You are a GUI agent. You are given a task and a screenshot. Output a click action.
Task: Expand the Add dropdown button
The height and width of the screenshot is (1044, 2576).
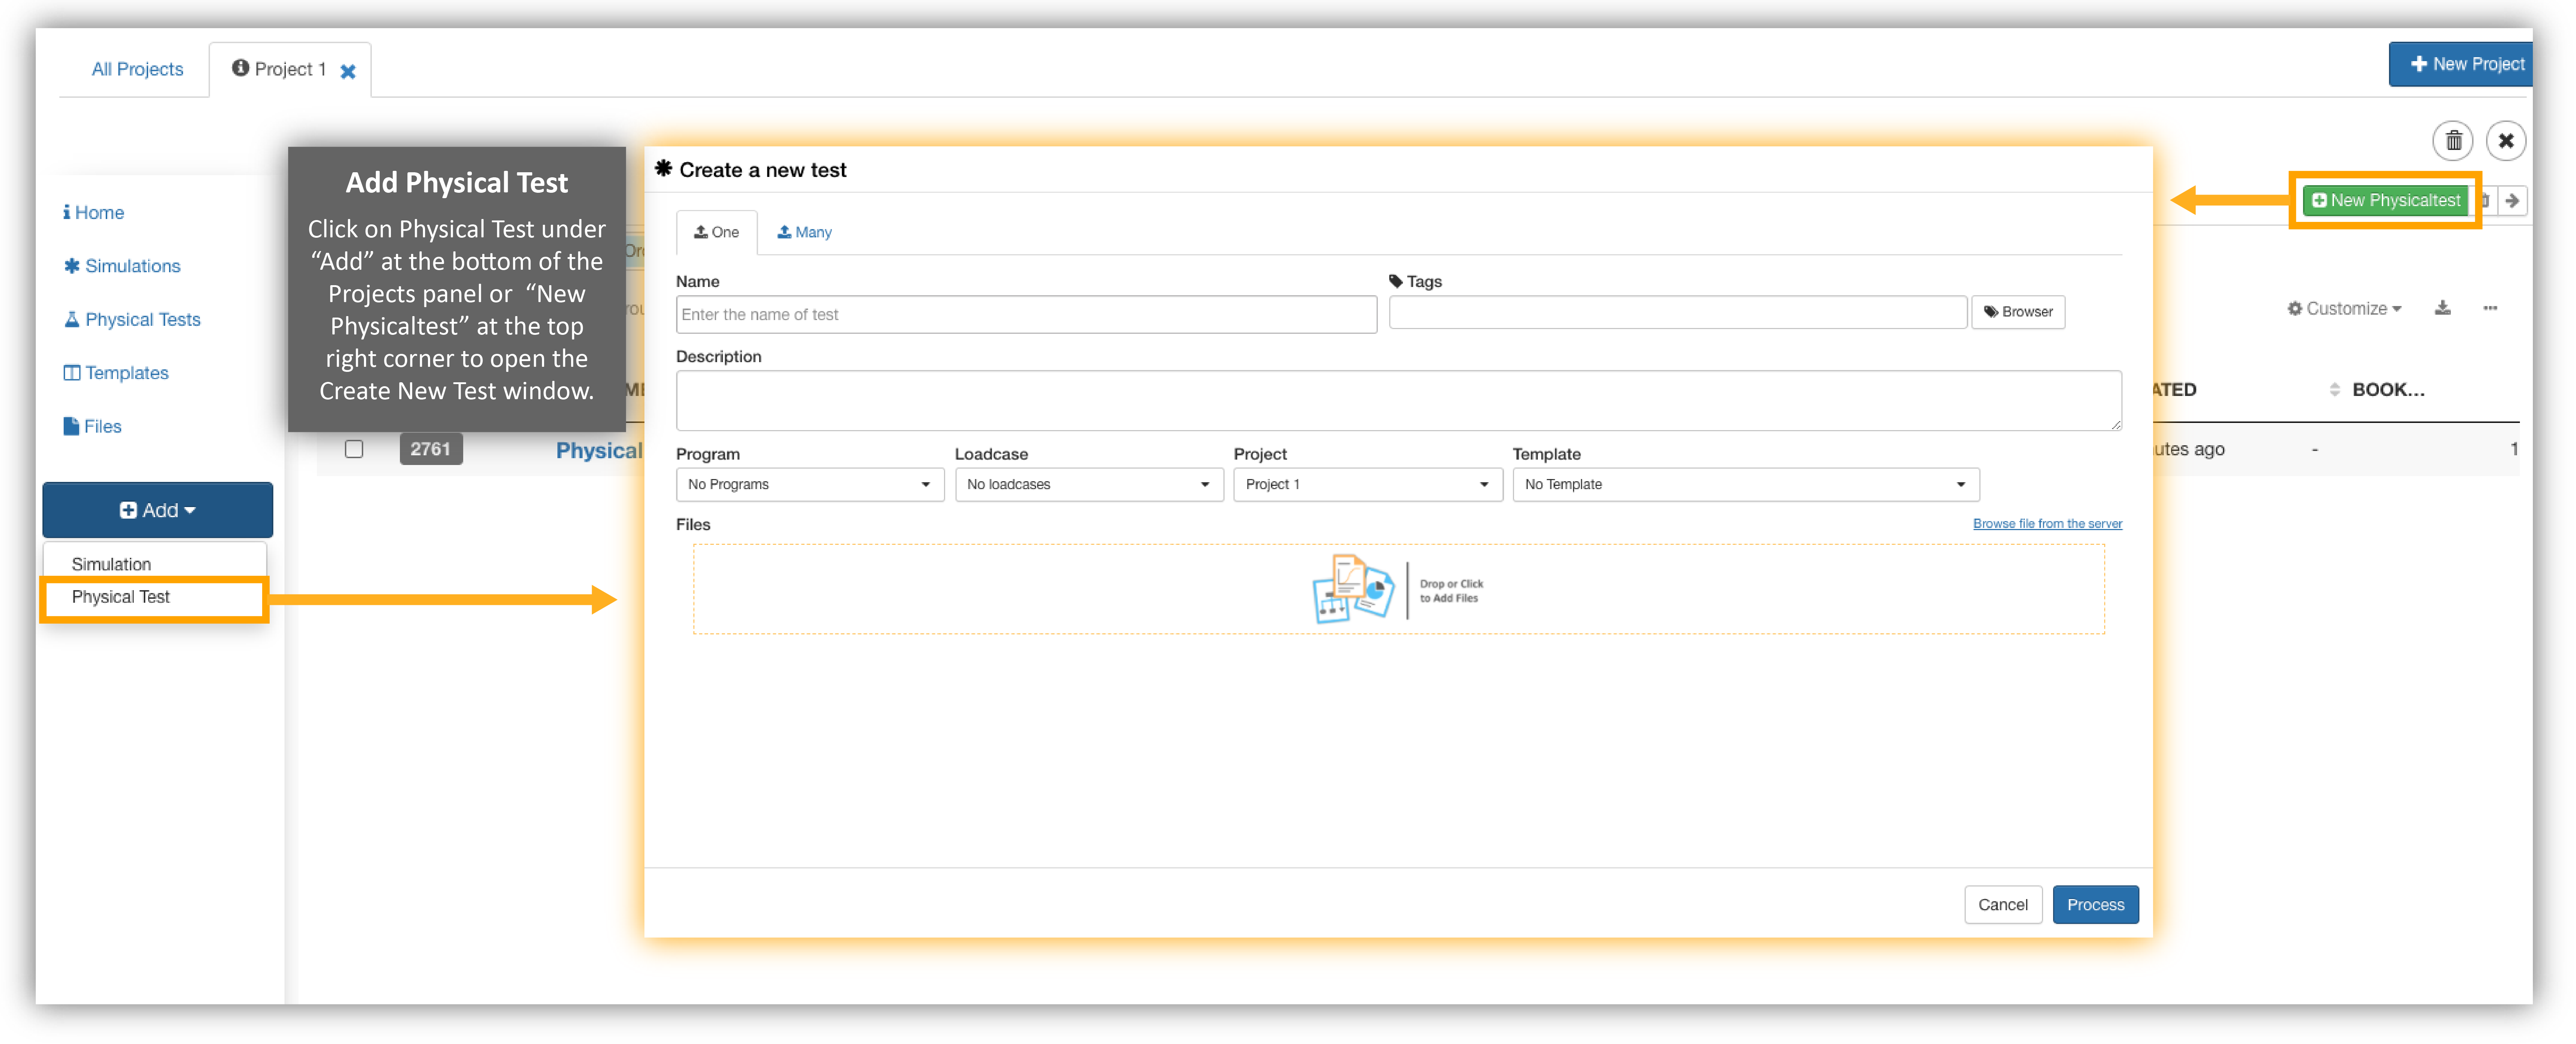[157, 510]
